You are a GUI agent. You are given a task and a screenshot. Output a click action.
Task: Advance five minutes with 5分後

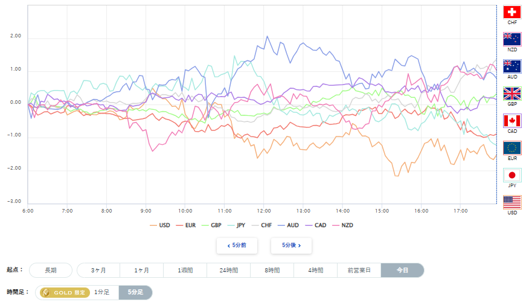click(x=291, y=246)
